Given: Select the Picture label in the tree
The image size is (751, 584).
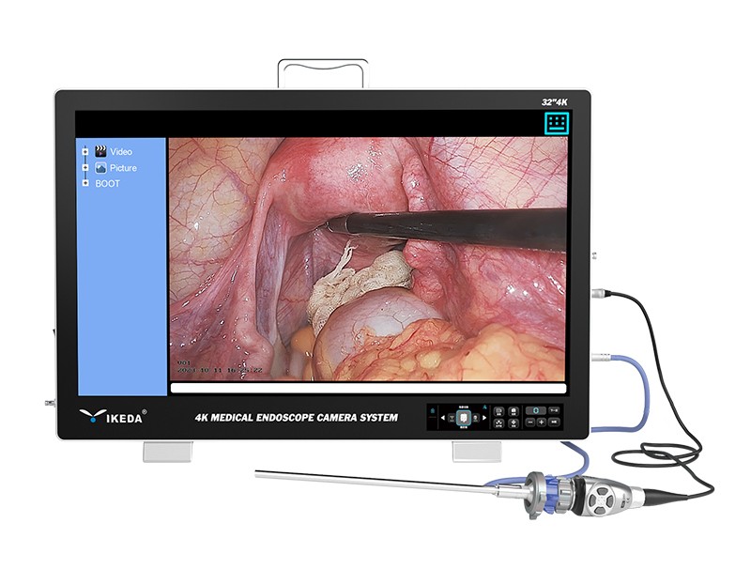Looking at the screenshot, I should tap(123, 168).
